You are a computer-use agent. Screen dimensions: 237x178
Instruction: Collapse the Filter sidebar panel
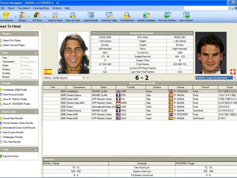(36, 53)
